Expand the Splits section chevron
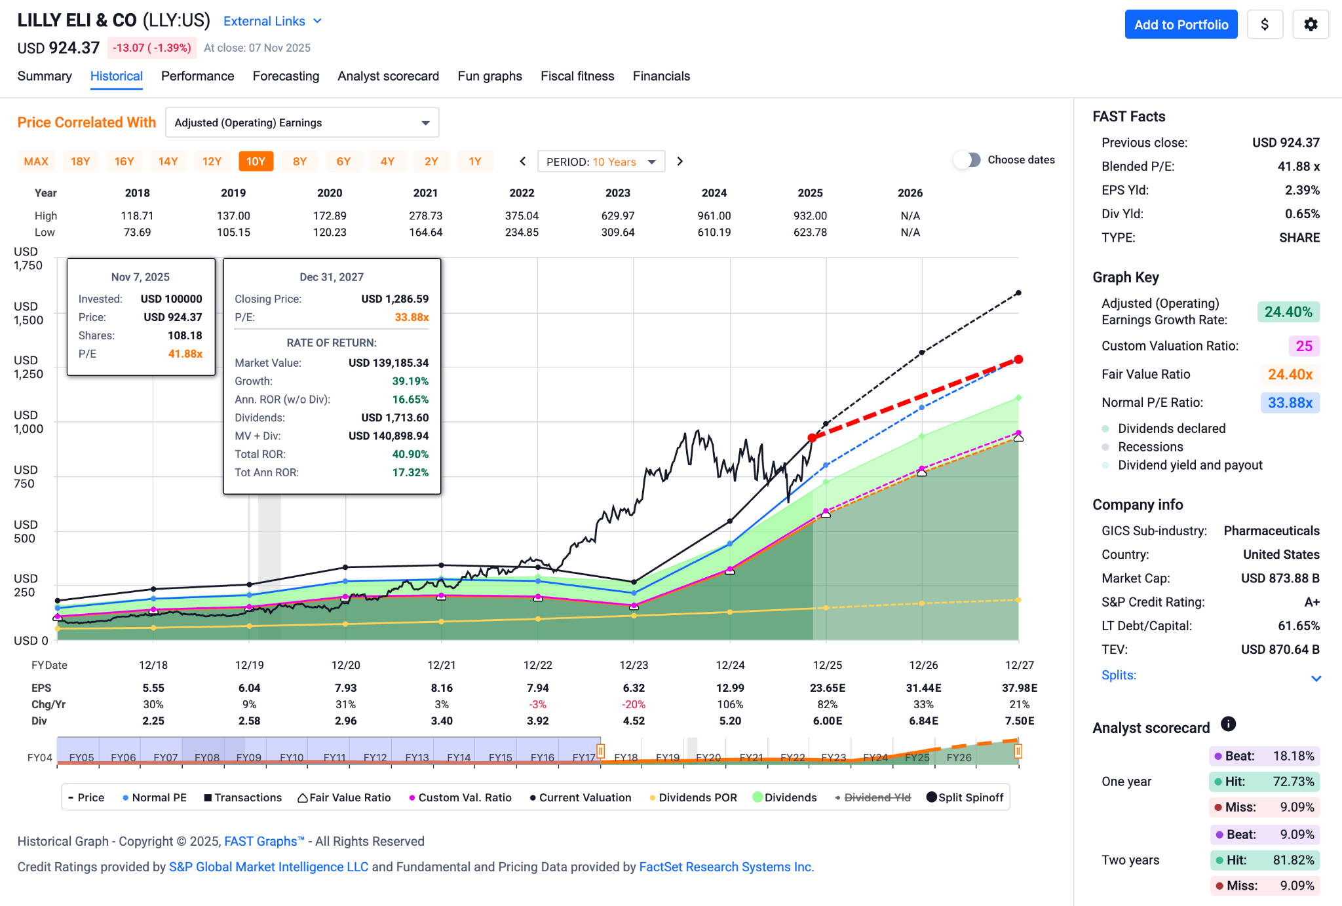Screen dimensions: 1342x906 [x=1316, y=678]
